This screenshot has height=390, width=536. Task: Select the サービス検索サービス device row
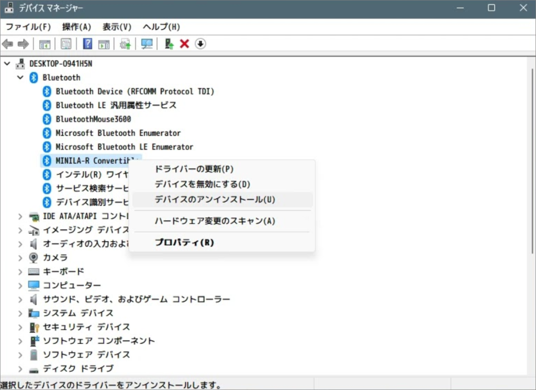coord(92,189)
